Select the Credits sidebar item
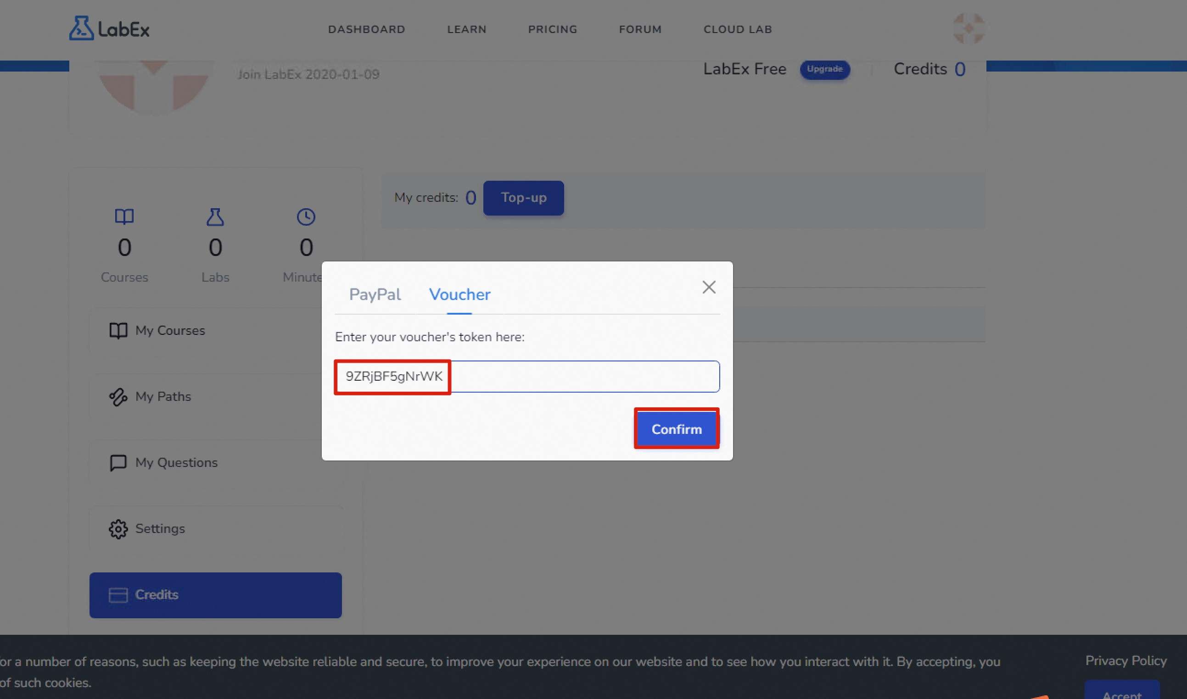The width and height of the screenshot is (1187, 699). point(215,594)
